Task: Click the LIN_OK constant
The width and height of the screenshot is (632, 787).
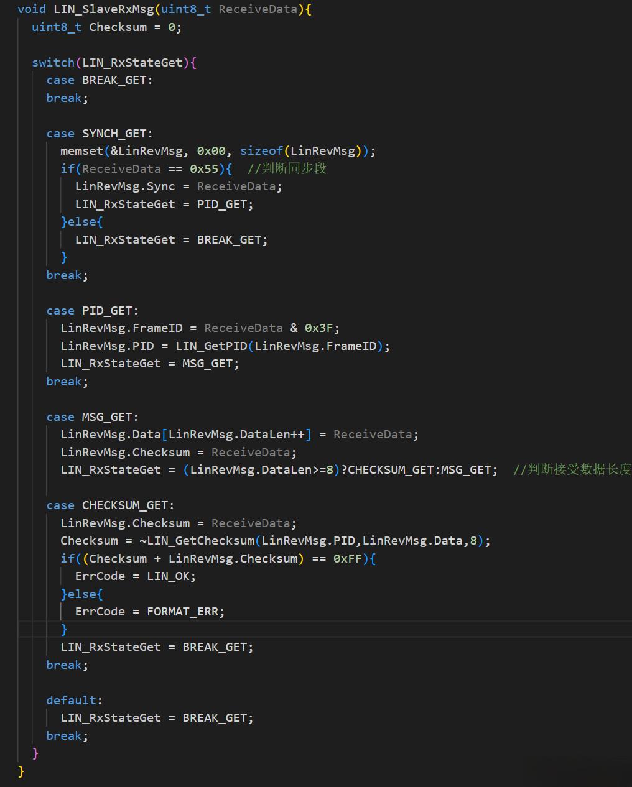Action: point(170,576)
